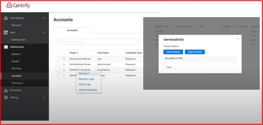Click the Copy Password button

tap(195, 52)
